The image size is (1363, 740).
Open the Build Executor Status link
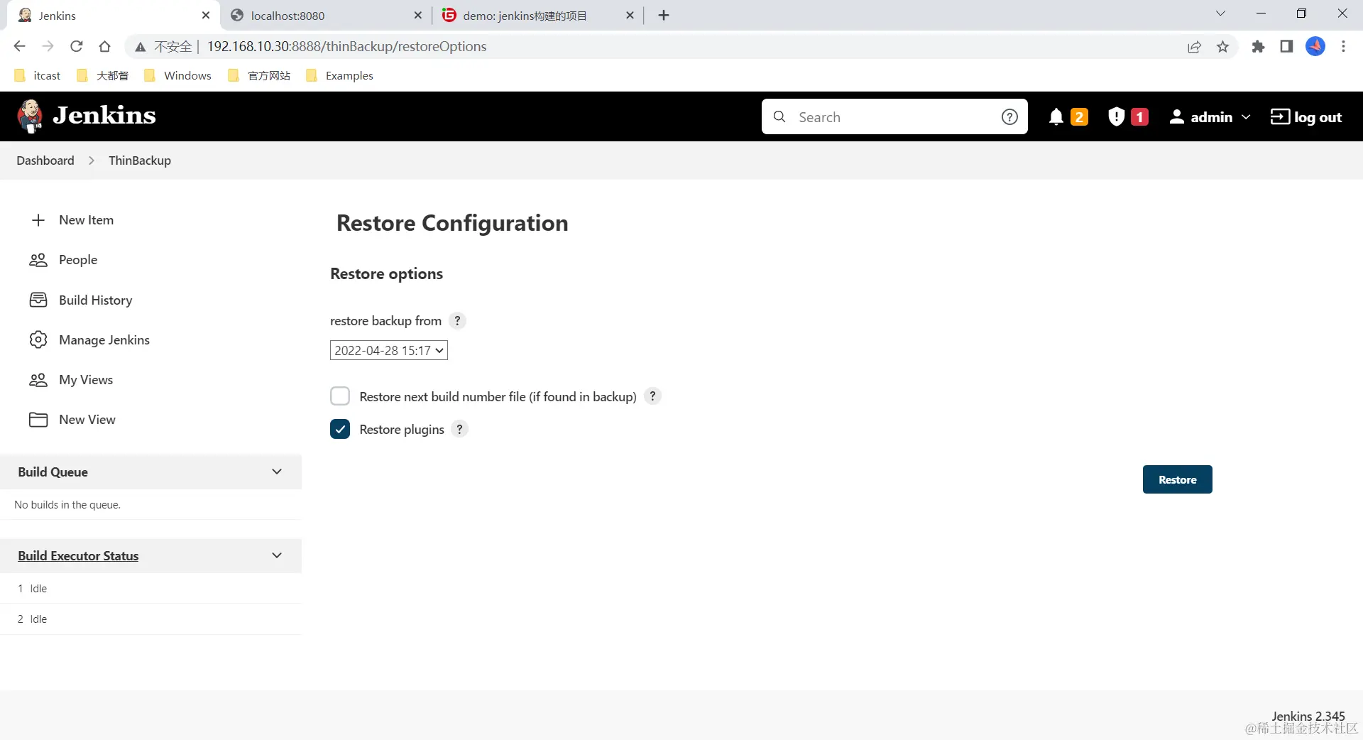[x=78, y=556]
